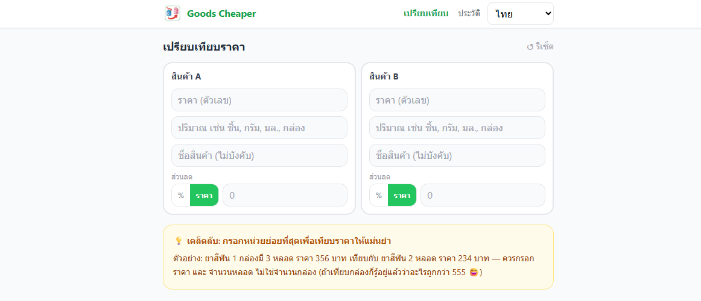Open the ไทย language dropdown
Viewport: 701px width, 301px height.
click(x=520, y=14)
